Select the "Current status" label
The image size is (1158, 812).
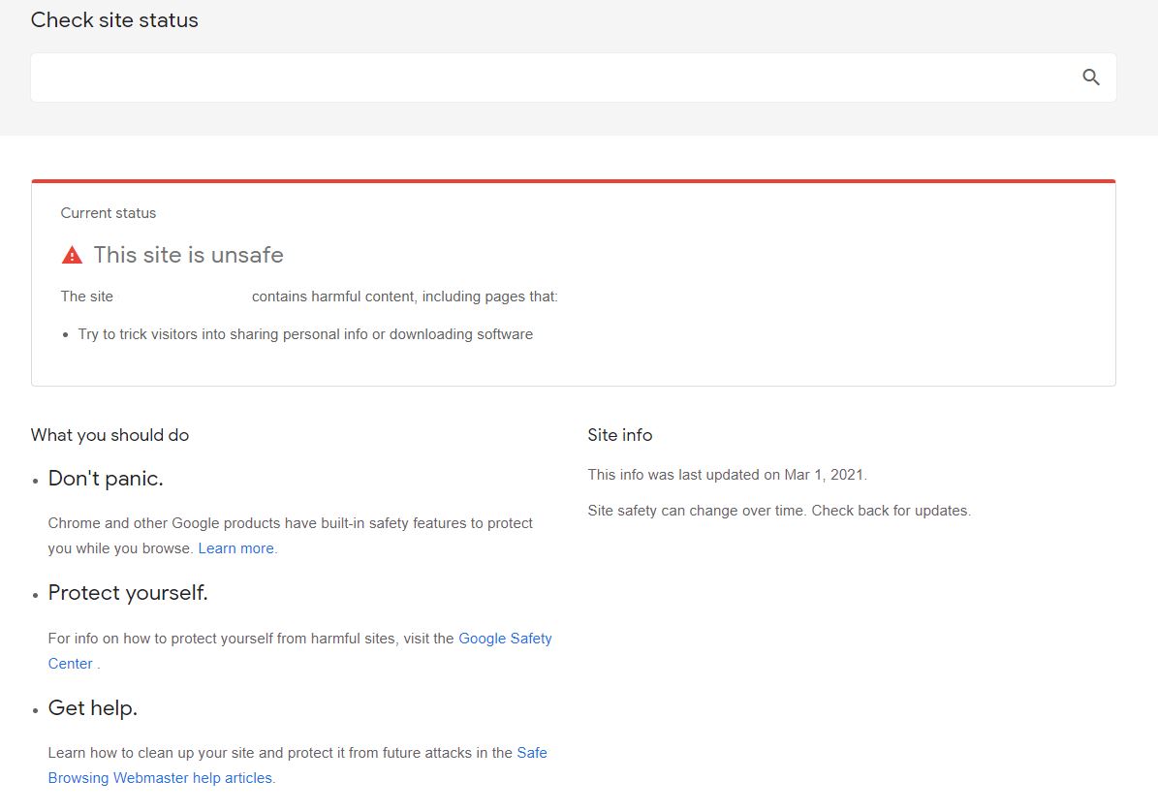(x=108, y=213)
